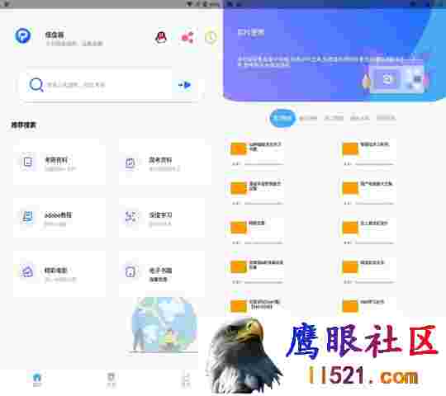
Task: Select the 深度学习 recommended search card
Action: [162, 218]
